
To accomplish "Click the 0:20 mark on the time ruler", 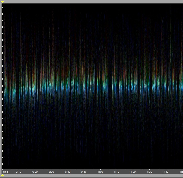I will point(35,172).
